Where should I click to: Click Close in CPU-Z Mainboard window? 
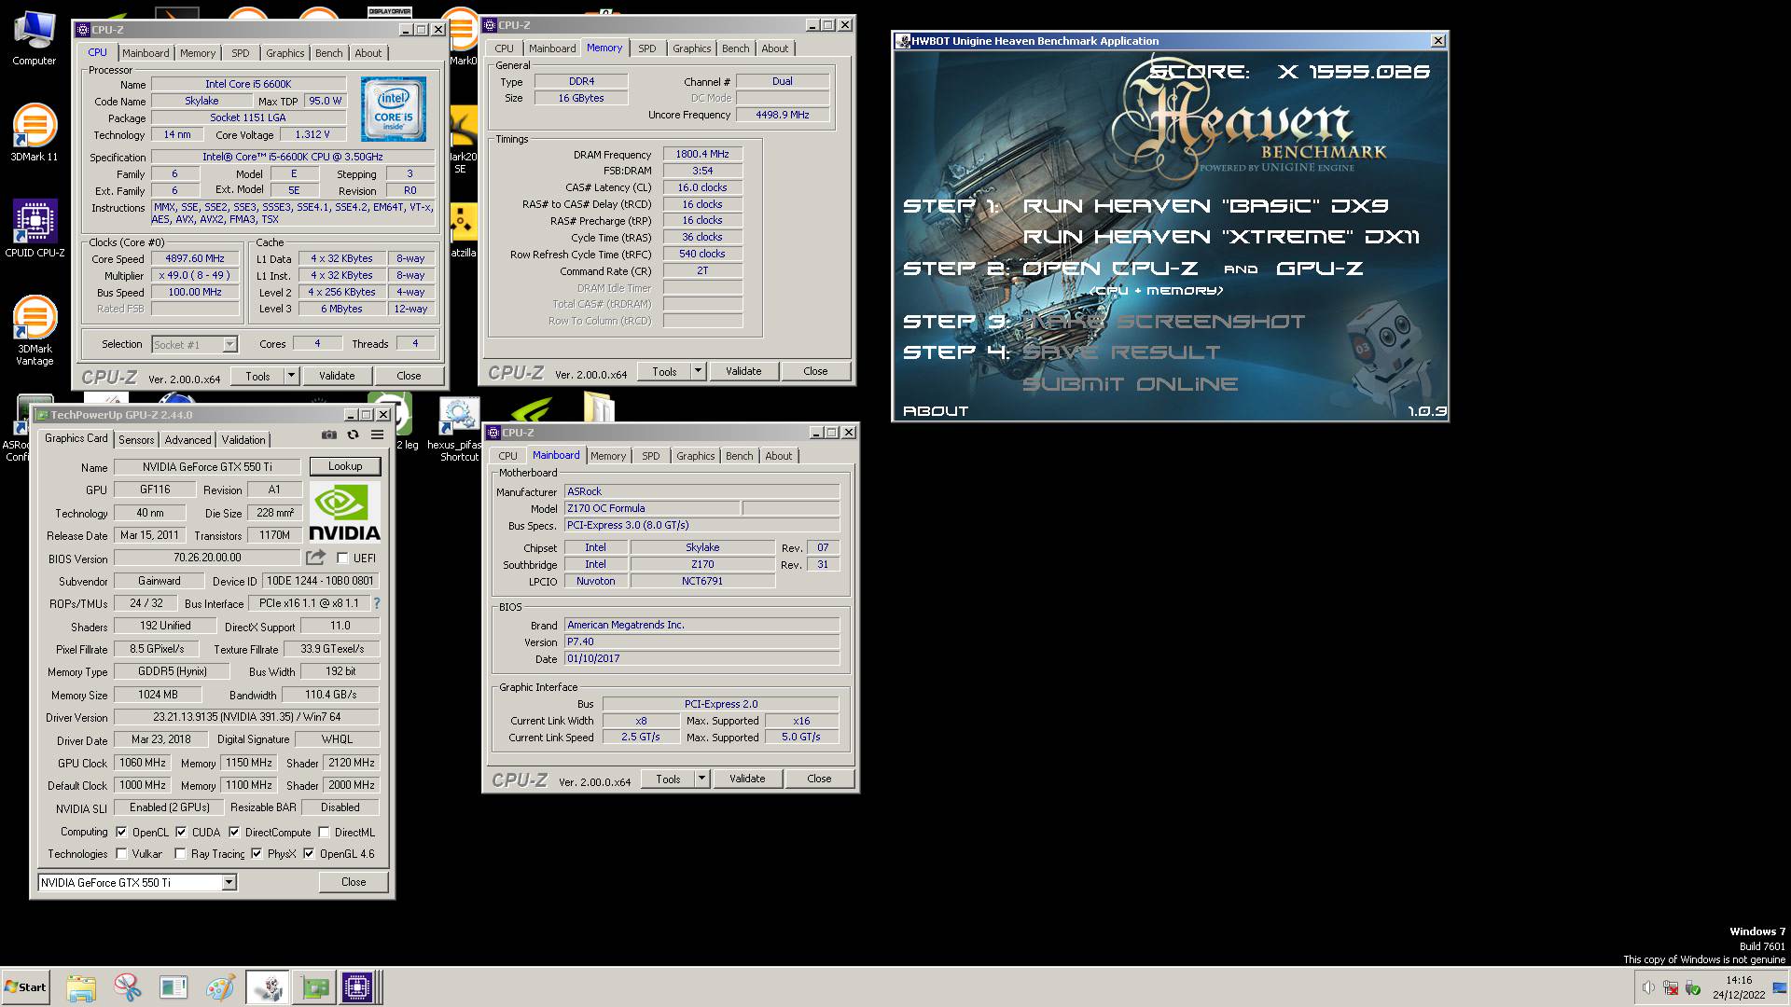(819, 779)
